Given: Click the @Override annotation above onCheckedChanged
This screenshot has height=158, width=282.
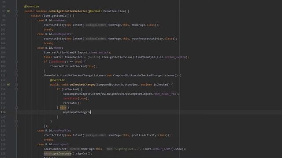Looking at the screenshot, I should (57, 80).
